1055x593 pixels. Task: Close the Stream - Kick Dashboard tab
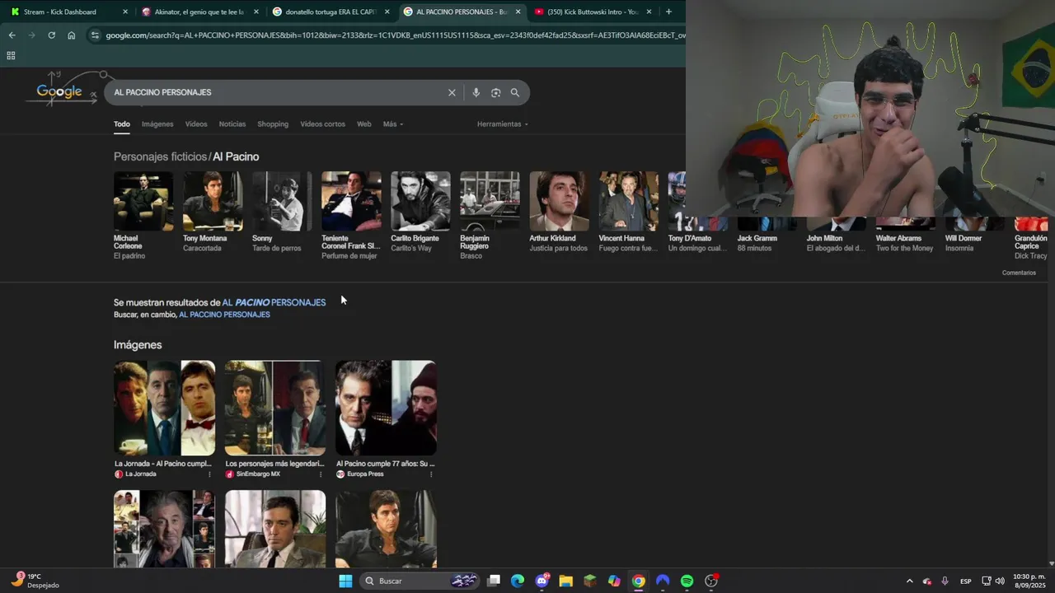tap(125, 12)
